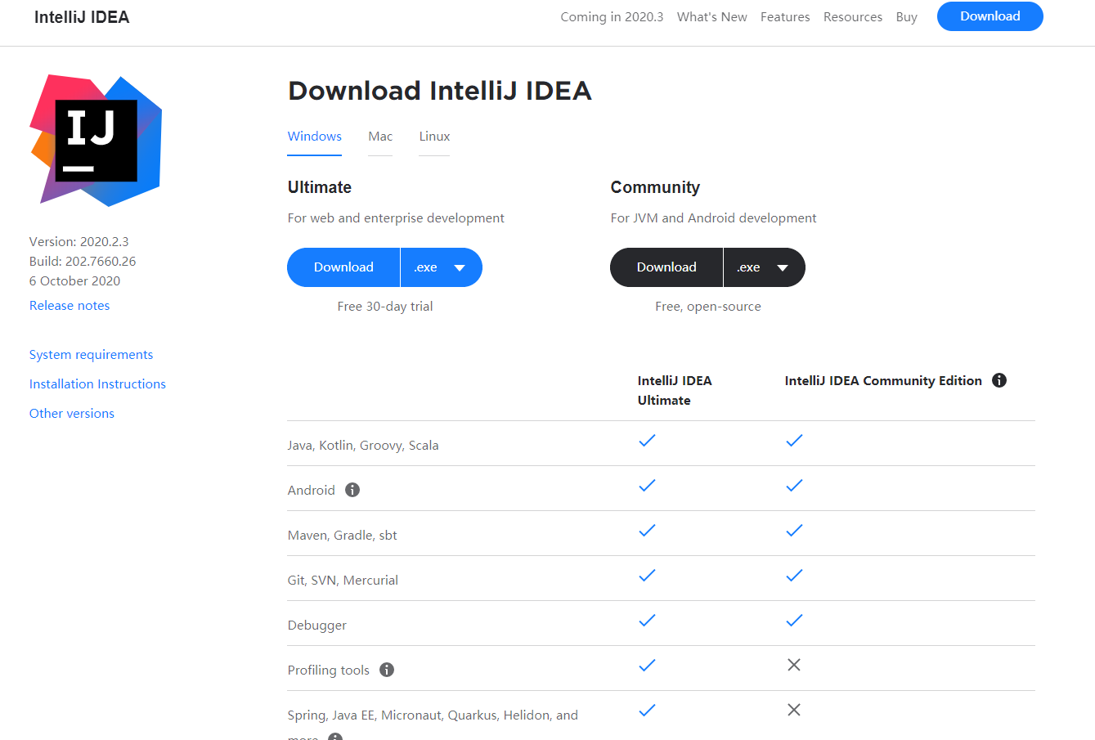The height and width of the screenshot is (740, 1095).
Task: Open Features in top navigation
Action: pyautogui.click(x=785, y=17)
